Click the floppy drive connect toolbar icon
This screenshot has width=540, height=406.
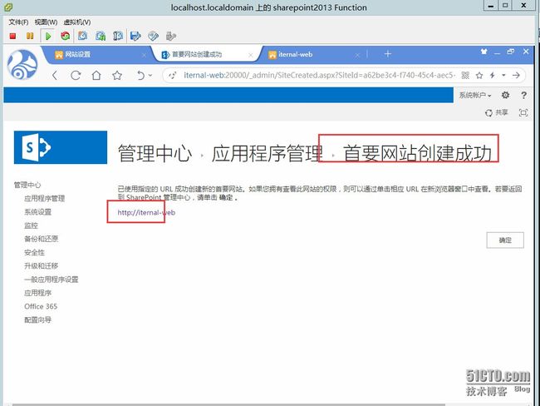[135, 36]
